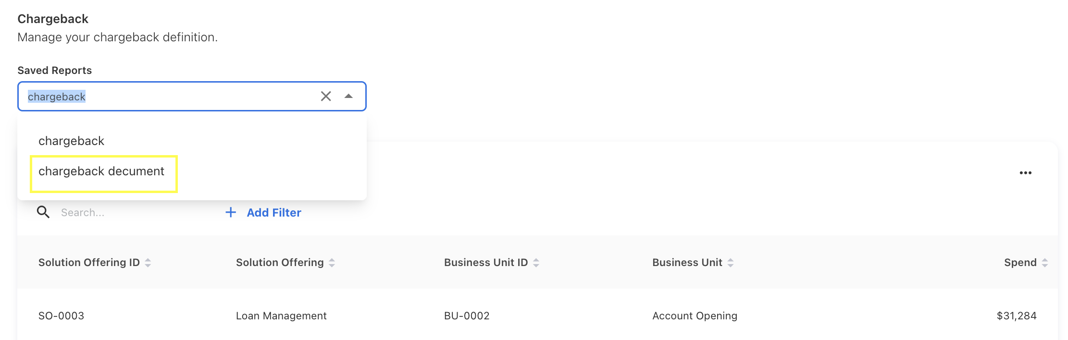Click the Loan Management cell

click(x=281, y=316)
